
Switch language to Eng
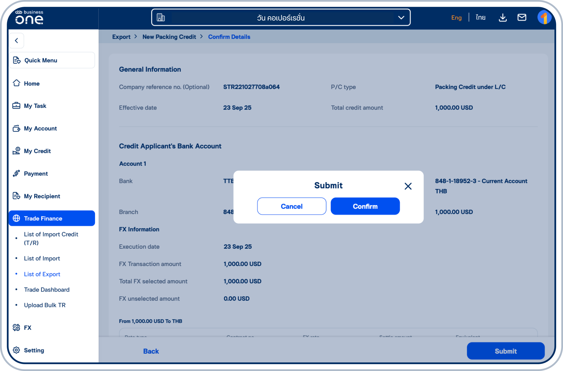tap(456, 18)
